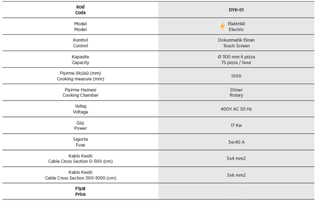Click the Fiyat Price row label
The height and width of the screenshot is (202, 316).
81,191
